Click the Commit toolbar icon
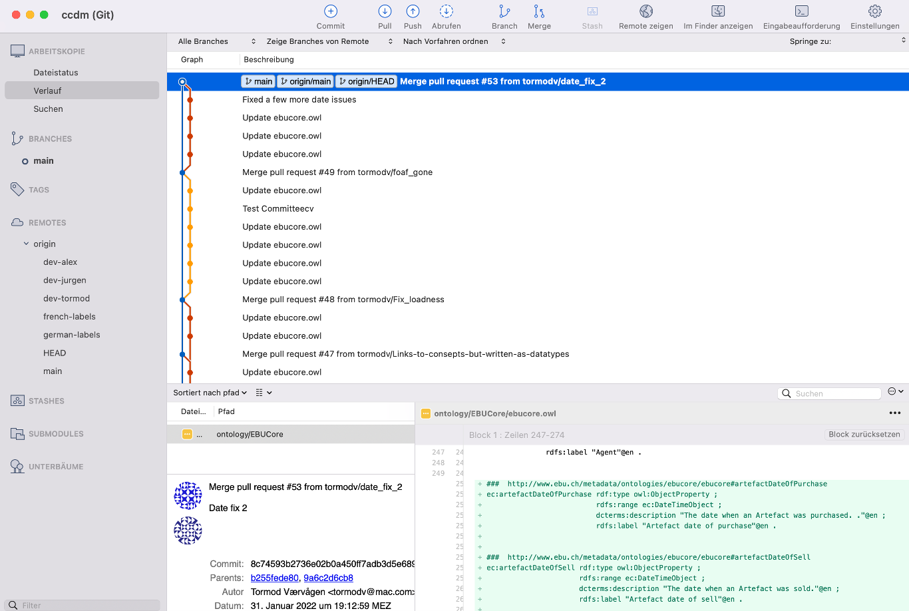Viewport: 909px width, 611px height. pos(331,11)
